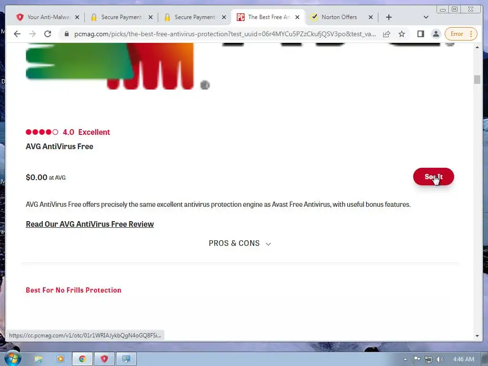
Task: Click the page scrollbar down arrow
Action: pos(477,336)
